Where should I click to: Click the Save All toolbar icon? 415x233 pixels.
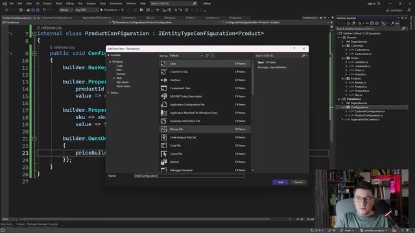click(38, 10)
